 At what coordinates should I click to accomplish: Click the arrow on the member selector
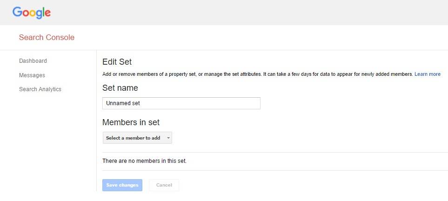(168, 138)
